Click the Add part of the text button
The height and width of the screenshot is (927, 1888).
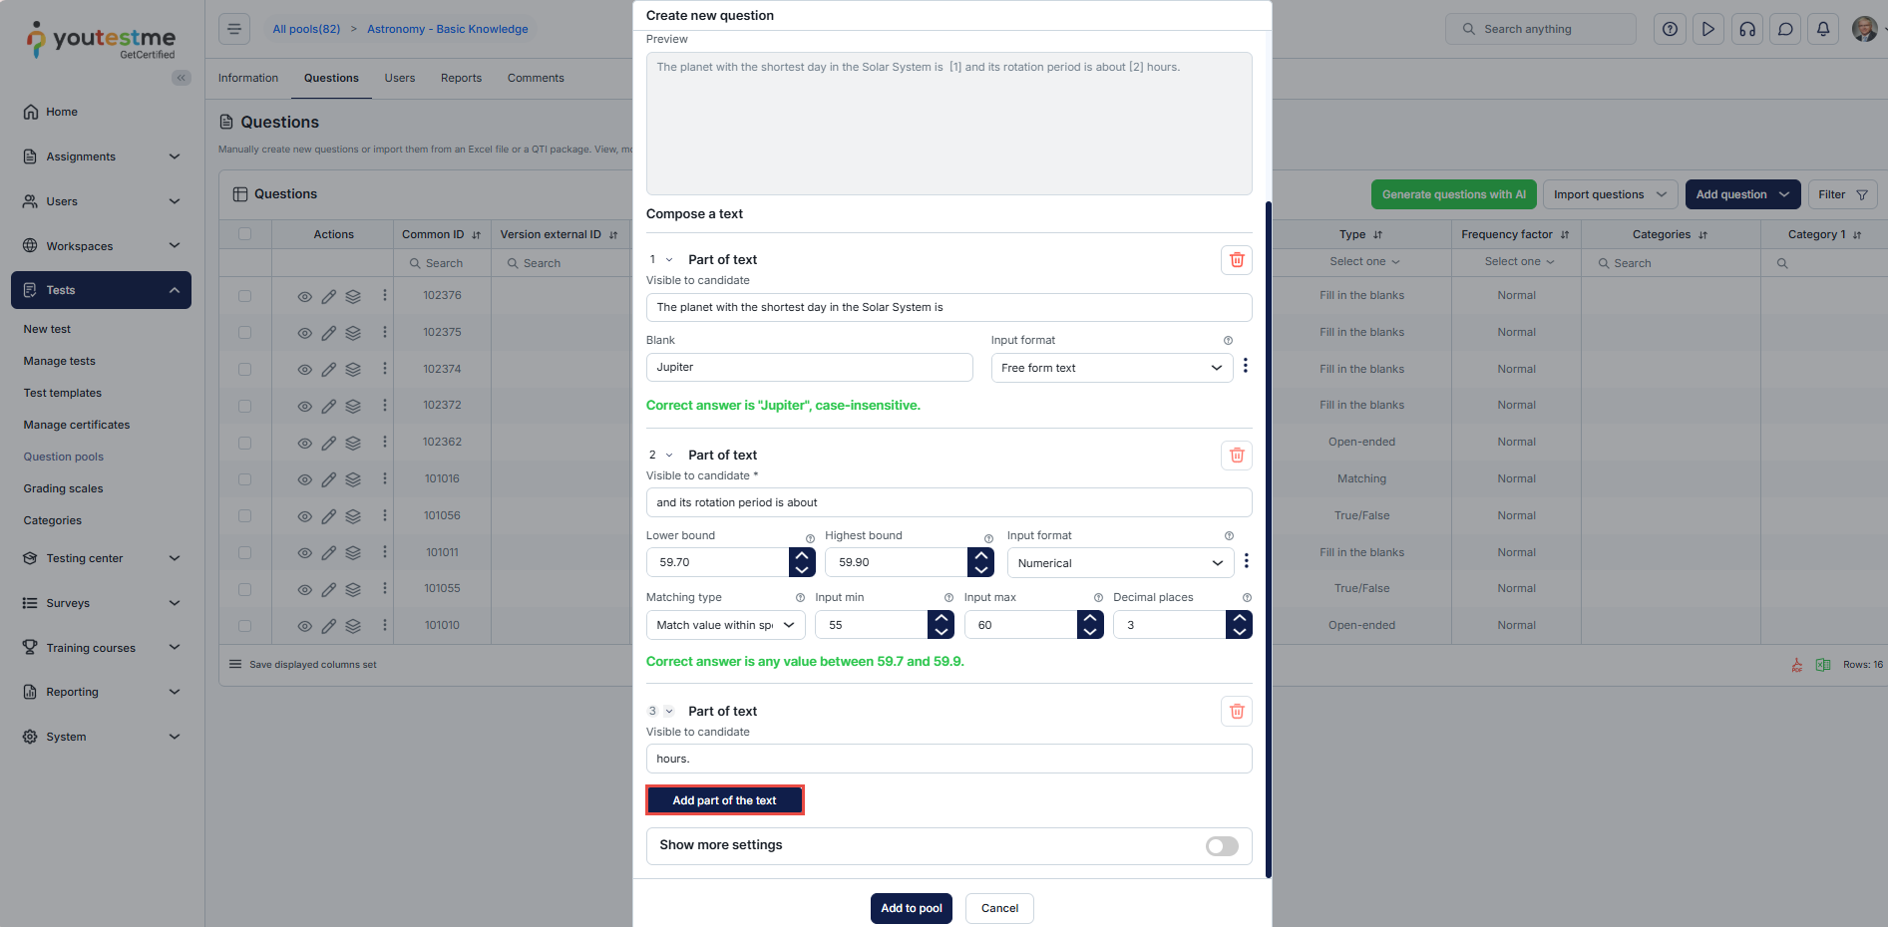click(x=724, y=800)
